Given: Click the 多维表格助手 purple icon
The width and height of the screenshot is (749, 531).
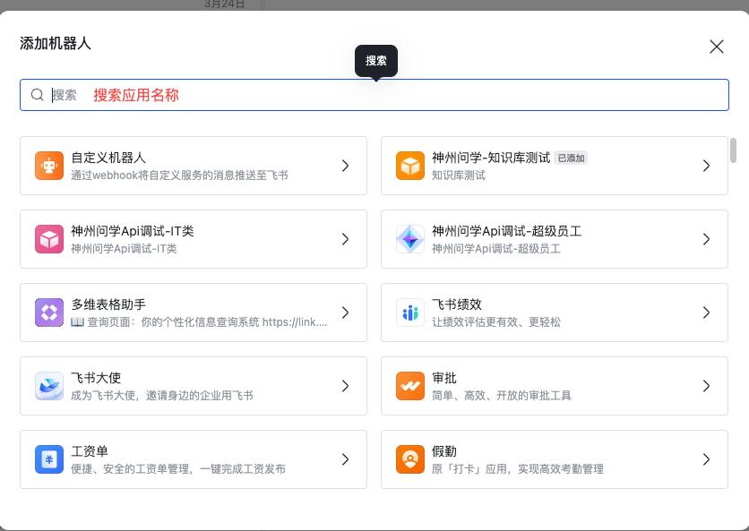Looking at the screenshot, I should coord(49,313).
